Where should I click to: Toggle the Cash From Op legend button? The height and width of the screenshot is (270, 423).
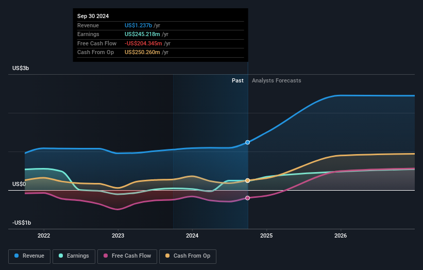(188, 256)
